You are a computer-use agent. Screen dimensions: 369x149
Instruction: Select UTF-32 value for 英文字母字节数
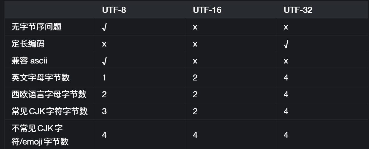[286, 78]
